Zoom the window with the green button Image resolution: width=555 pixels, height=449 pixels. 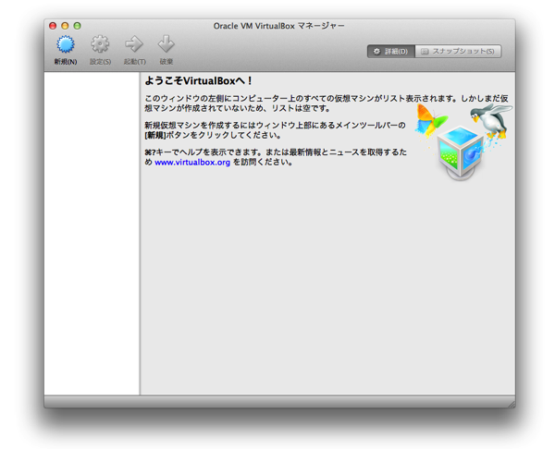pyautogui.click(x=77, y=26)
